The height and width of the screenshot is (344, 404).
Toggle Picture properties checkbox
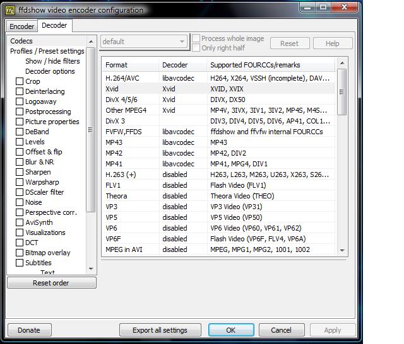tap(20, 122)
